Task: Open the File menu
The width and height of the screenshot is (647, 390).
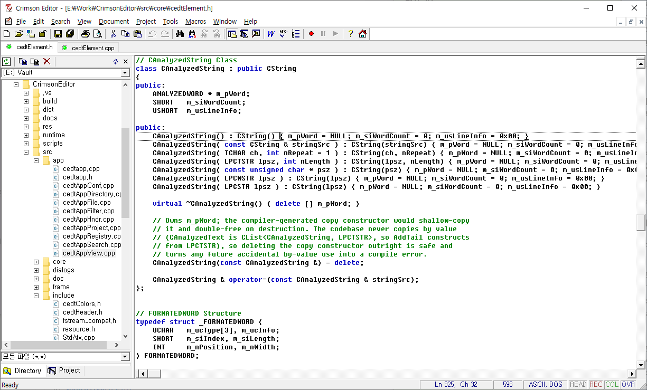Action: pyautogui.click(x=21, y=22)
